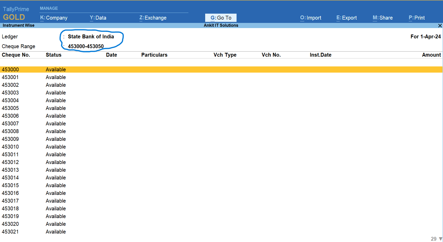
Task: Open the Z: Exchange menu
Action: [x=153, y=18]
